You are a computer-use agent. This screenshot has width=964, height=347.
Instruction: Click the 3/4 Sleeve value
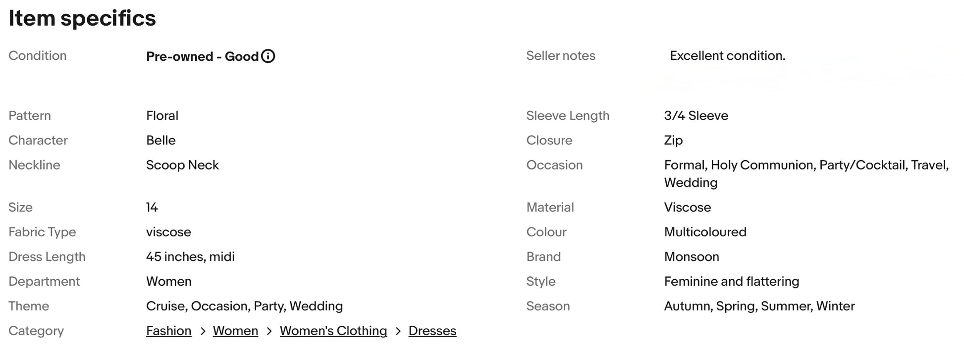696,116
